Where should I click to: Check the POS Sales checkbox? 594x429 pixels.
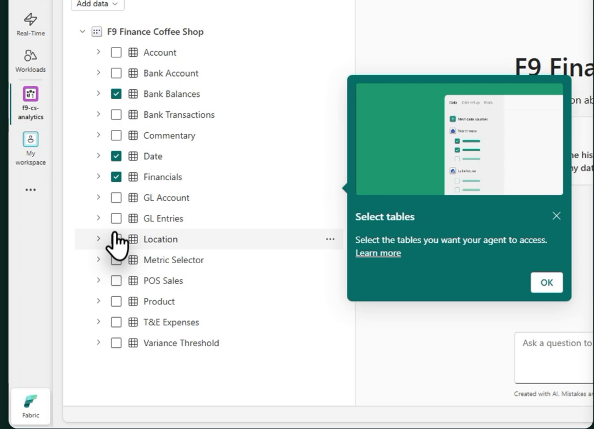click(116, 281)
